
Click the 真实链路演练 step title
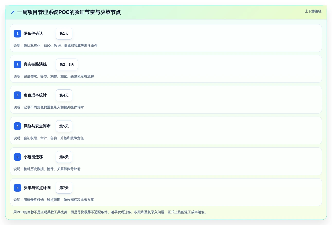click(35, 64)
